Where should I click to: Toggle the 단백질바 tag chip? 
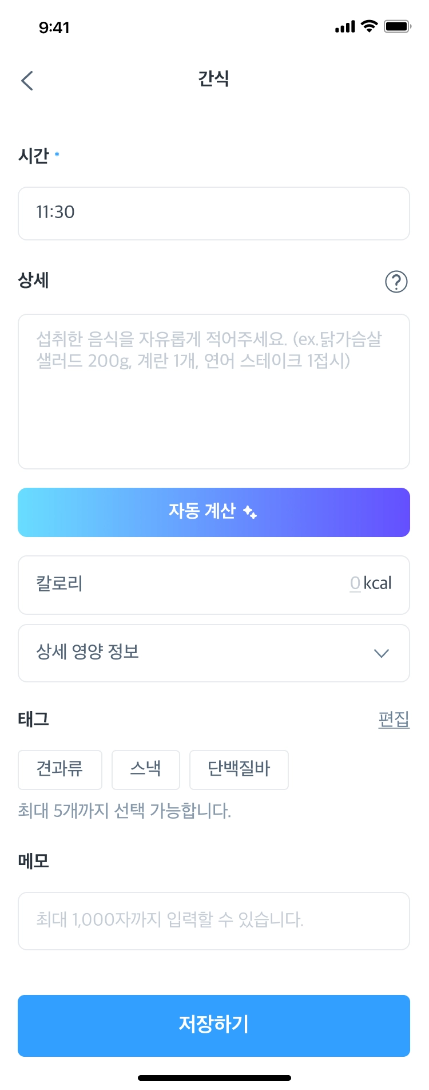239,769
